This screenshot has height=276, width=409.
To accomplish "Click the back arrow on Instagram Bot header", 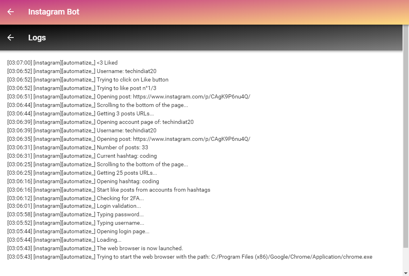I will pyautogui.click(x=10, y=12).
